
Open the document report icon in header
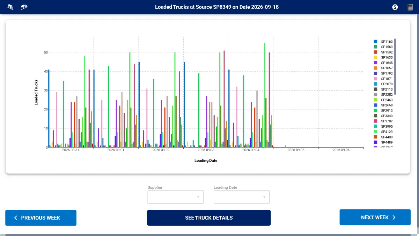point(410,7)
